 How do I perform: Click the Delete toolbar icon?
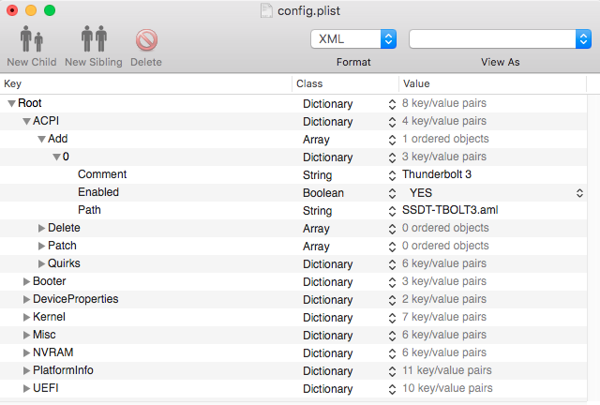(146, 39)
